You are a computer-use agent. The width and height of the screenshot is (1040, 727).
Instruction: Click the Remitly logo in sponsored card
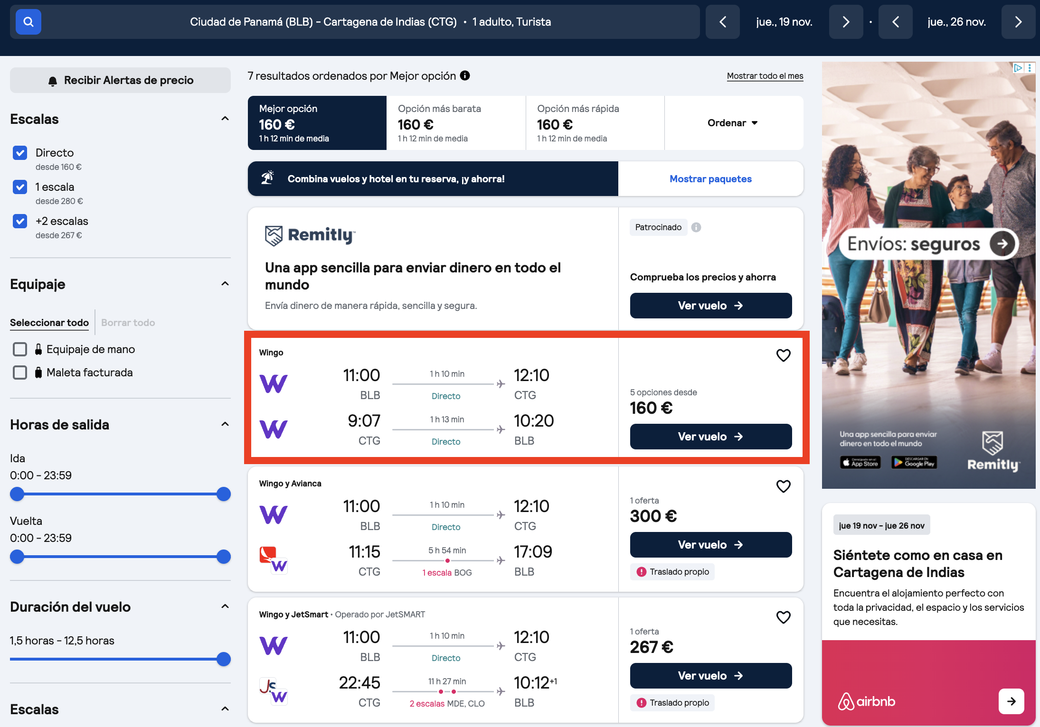coord(310,235)
